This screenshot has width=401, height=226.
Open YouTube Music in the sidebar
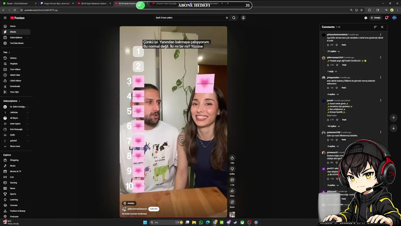[16, 43]
